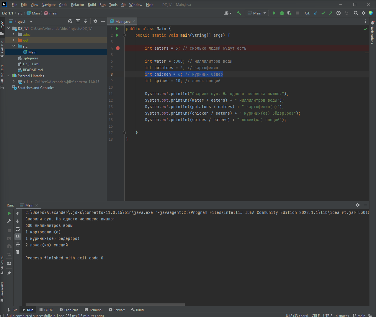Image resolution: width=376 pixels, height=317 pixels.
Task: Open the Build tool window tab
Action: [138, 310]
